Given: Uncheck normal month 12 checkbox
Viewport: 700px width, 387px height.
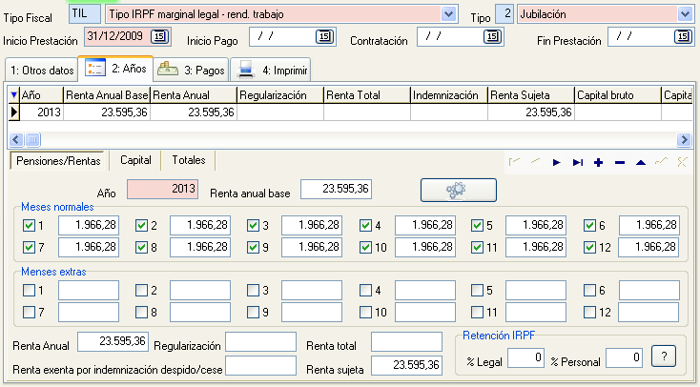Looking at the screenshot, I should 589,247.
